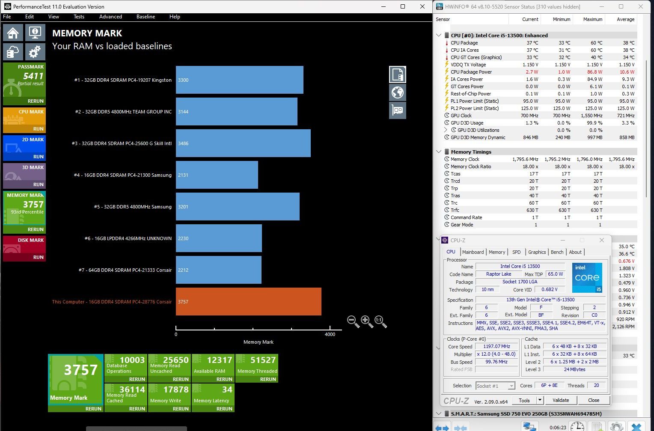Screen dimensions: 654x431
Task: Open the Tools dropdown arrow in CPU-Z
Action: click(x=540, y=400)
